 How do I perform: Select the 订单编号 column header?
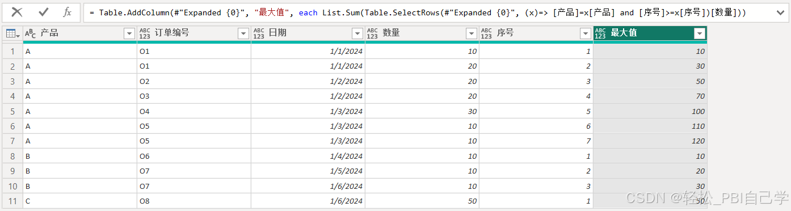tap(194, 34)
